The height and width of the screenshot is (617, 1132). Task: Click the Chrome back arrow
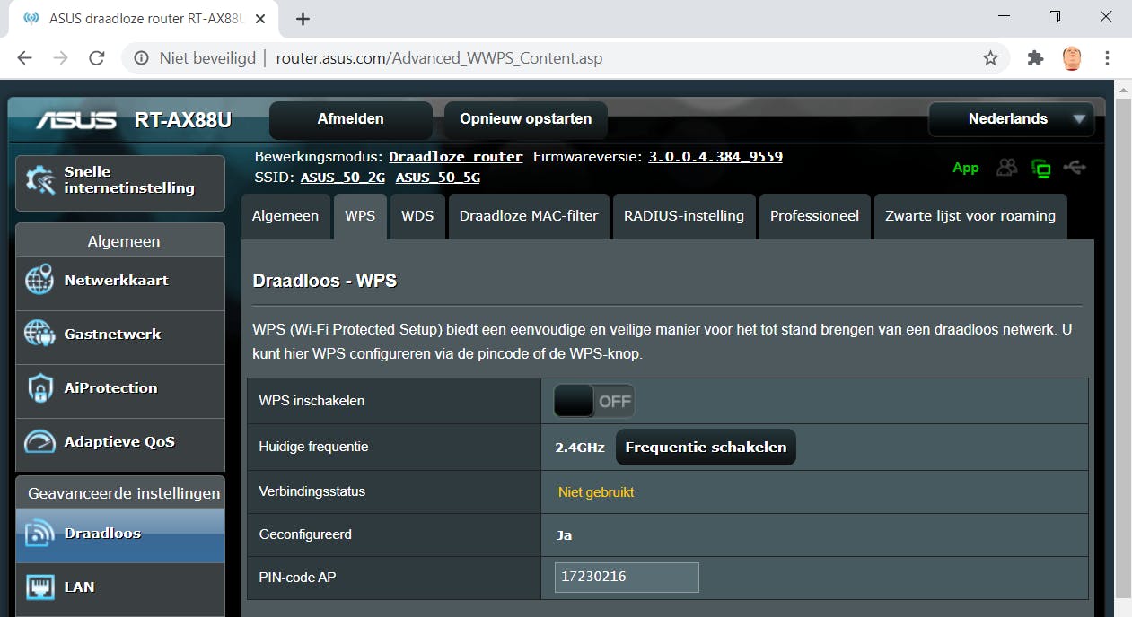point(24,58)
